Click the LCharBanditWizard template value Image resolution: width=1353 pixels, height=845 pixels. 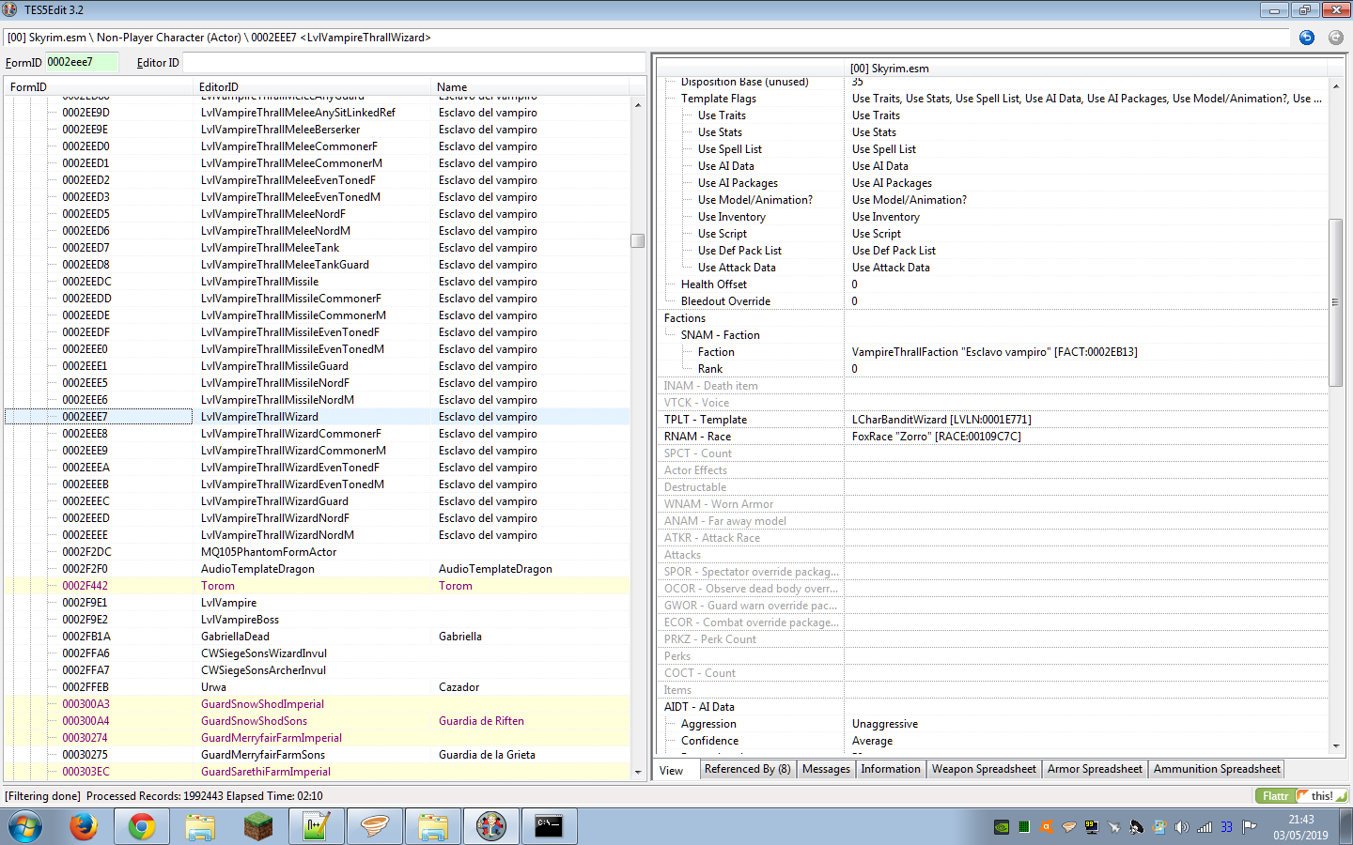click(941, 420)
